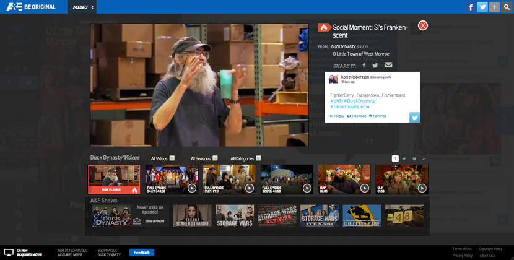Screen dimensions: 514x260
Task: Play full episode 43:09 thumbnail
Action: point(287,180)
